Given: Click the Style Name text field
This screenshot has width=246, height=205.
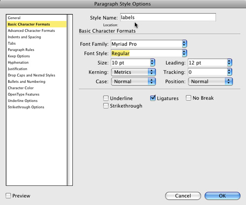Looking at the screenshot, I should 168,17.
